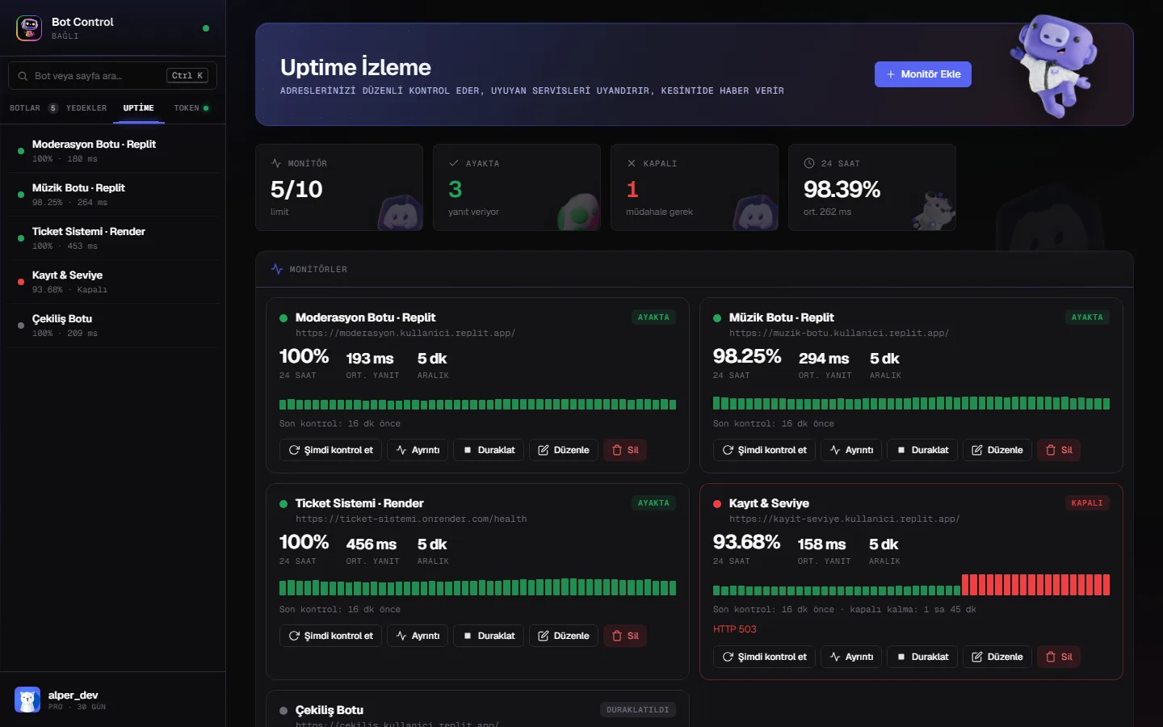Edit Moderasyon Botu monitor with Düzenle
This screenshot has width=1163, height=727.
564,450
